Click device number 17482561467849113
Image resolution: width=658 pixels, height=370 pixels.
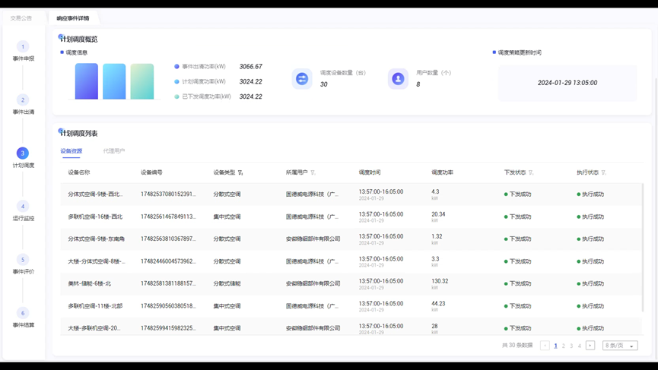(x=168, y=217)
